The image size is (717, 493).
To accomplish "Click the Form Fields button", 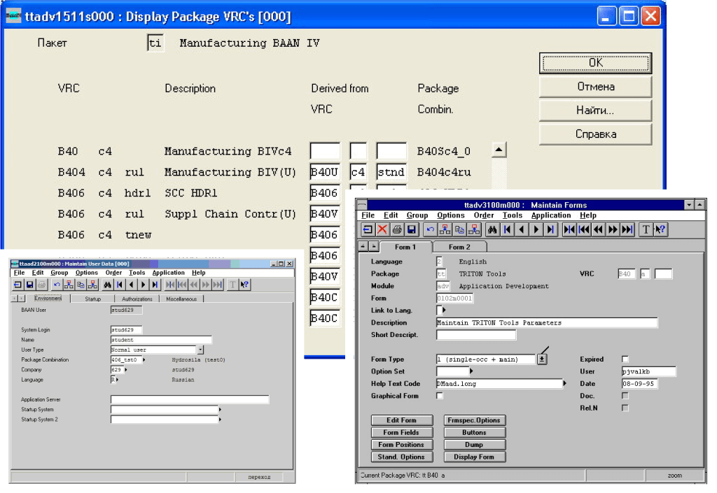I will [401, 432].
